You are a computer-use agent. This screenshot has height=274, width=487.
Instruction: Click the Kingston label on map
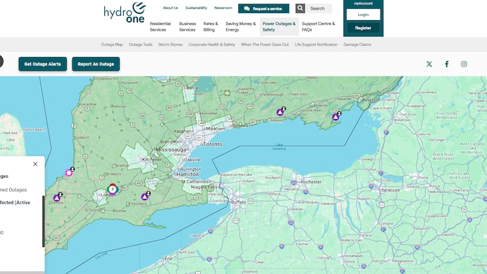pos(371,100)
